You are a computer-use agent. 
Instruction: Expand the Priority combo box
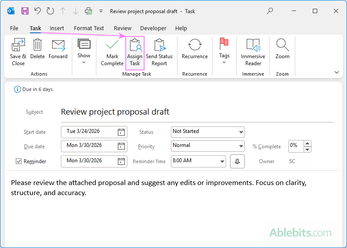[x=241, y=146]
